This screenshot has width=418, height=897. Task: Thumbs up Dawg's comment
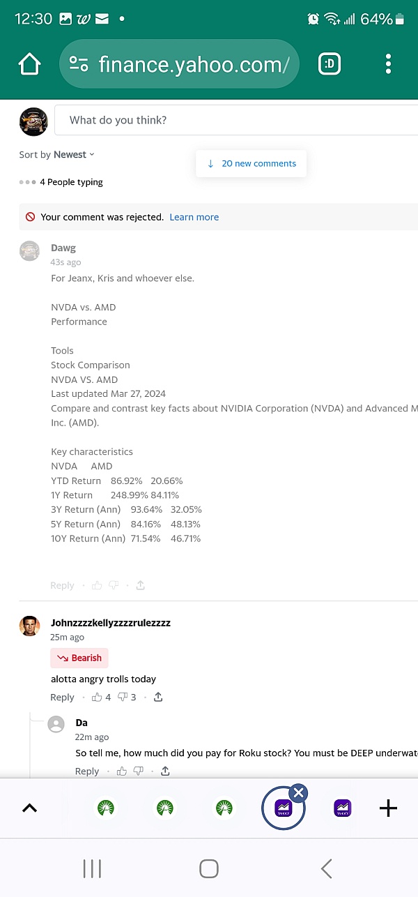click(97, 585)
